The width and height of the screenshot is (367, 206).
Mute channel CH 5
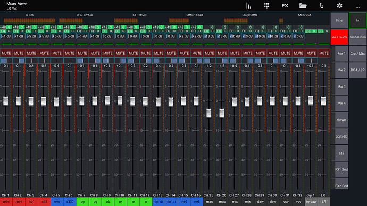tap(57, 53)
